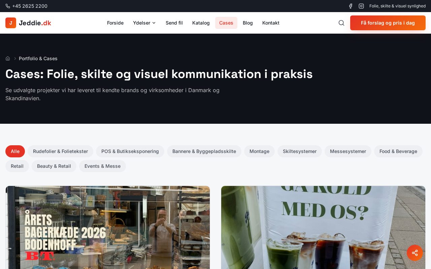Click the home breadcrumb icon
431x269 pixels.
[x=8, y=59]
